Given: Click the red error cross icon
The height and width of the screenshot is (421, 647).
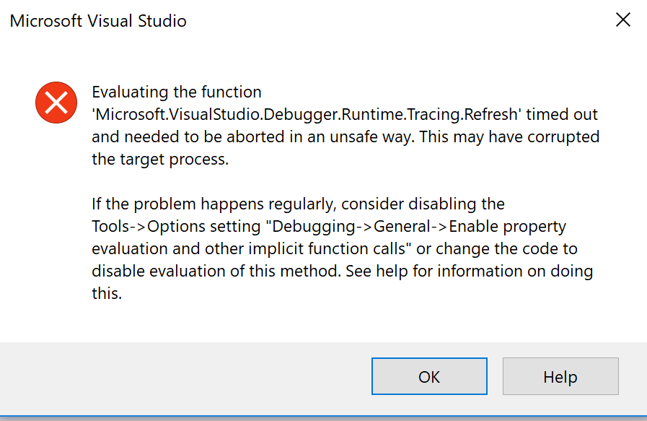Looking at the screenshot, I should 56,103.
